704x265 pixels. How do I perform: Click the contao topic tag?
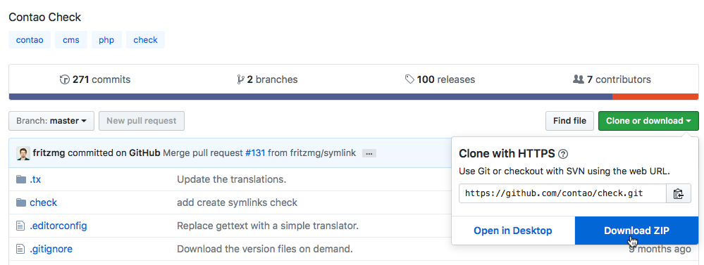[30, 40]
